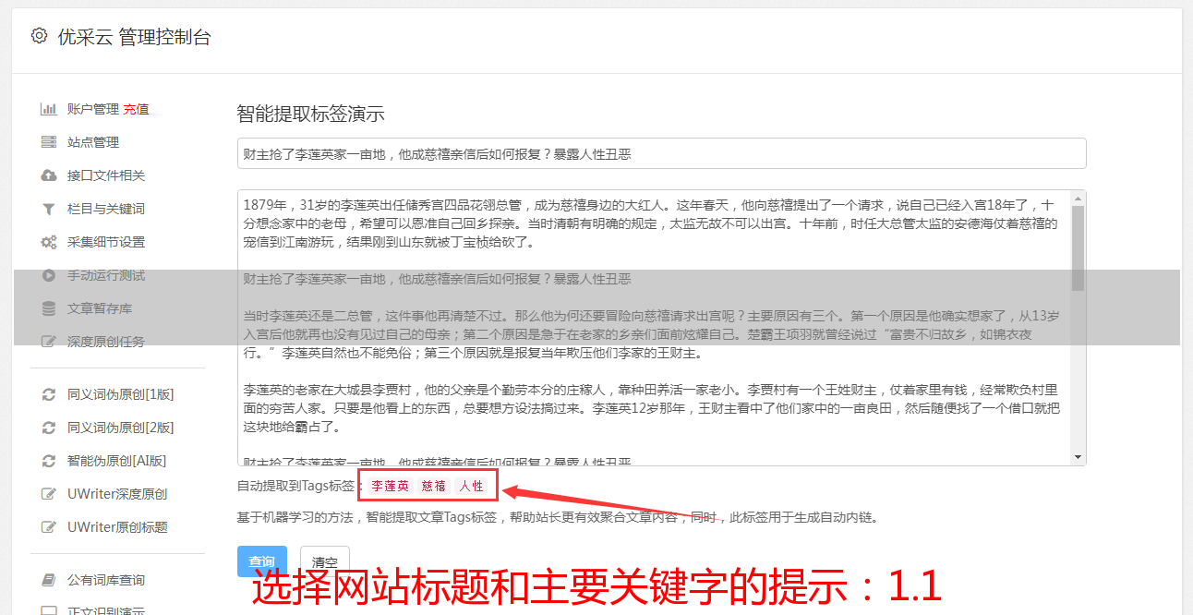Click the red 充值 link

pos(137,109)
